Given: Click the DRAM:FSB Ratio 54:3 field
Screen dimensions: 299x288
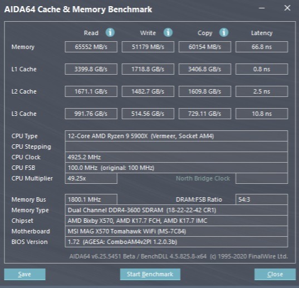Looking at the screenshot, I should click(262, 199).
